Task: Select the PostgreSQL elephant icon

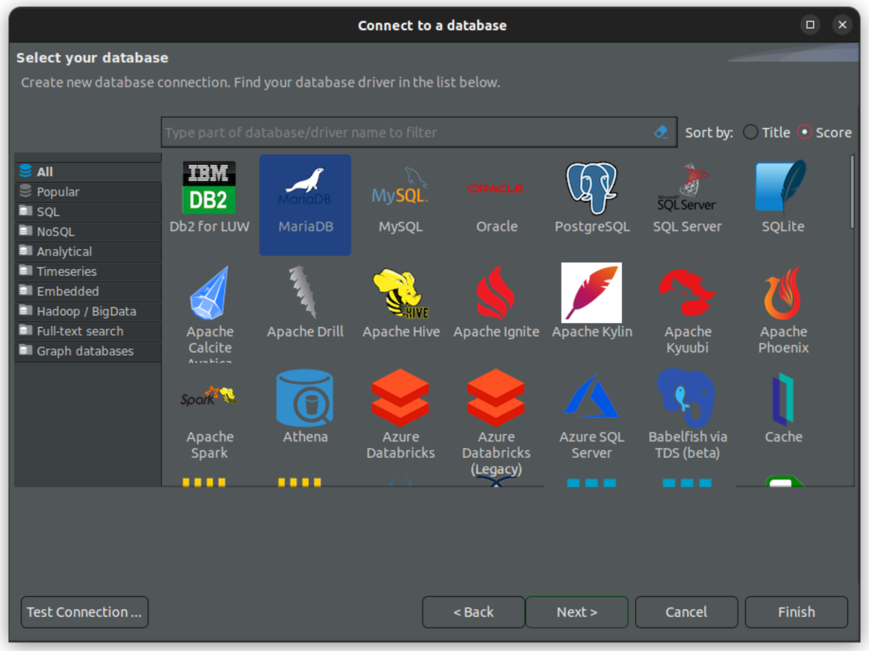Action: tap(592, 189)
